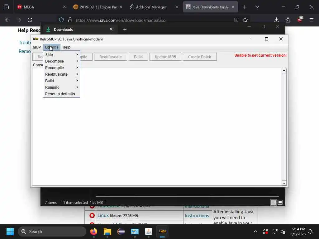Click the tracking protection shield icon
This screenshot has height=239, width=319.
tap(61, 20)
